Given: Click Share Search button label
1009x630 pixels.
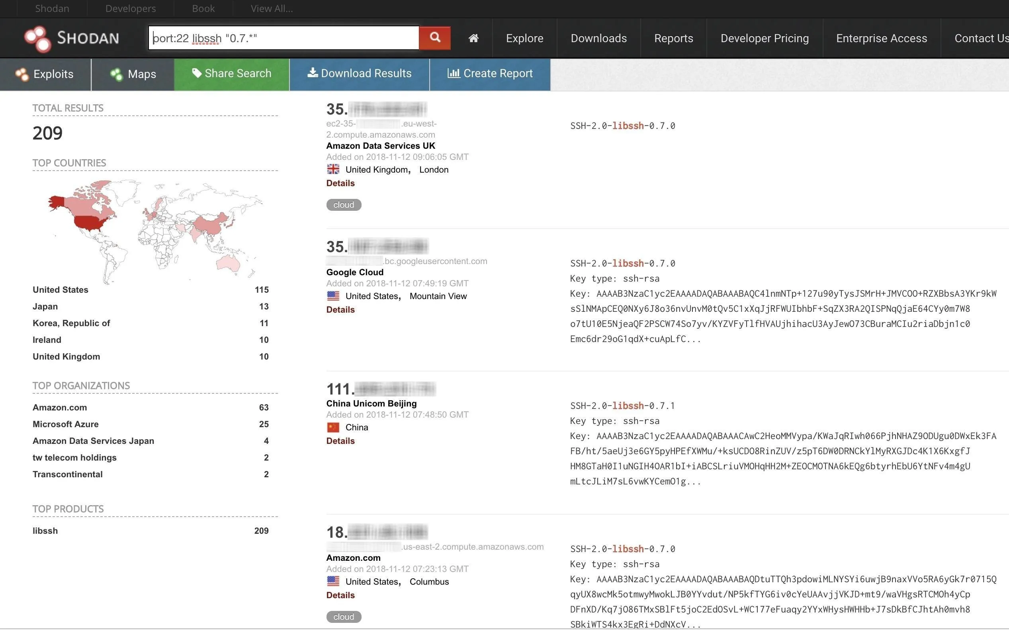Looking at the screenshot, I should point(238,73).
